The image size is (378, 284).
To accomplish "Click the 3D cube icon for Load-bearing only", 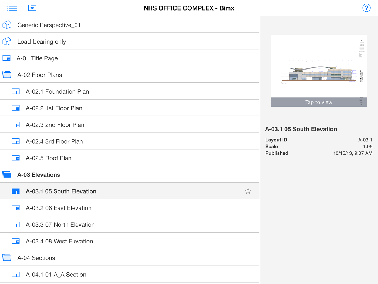I will coord(7,41).
